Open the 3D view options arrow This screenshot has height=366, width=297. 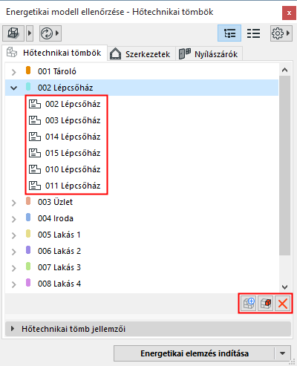pos(30,33)
